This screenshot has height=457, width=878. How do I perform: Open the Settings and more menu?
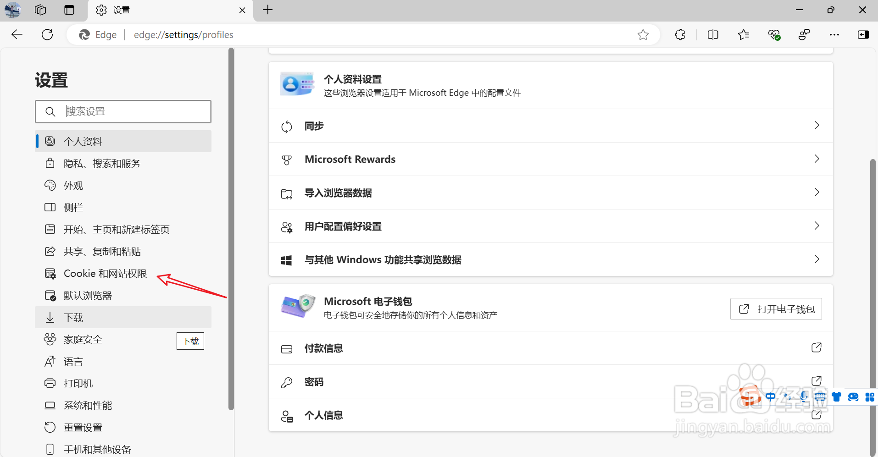click(x=834, y=35)
